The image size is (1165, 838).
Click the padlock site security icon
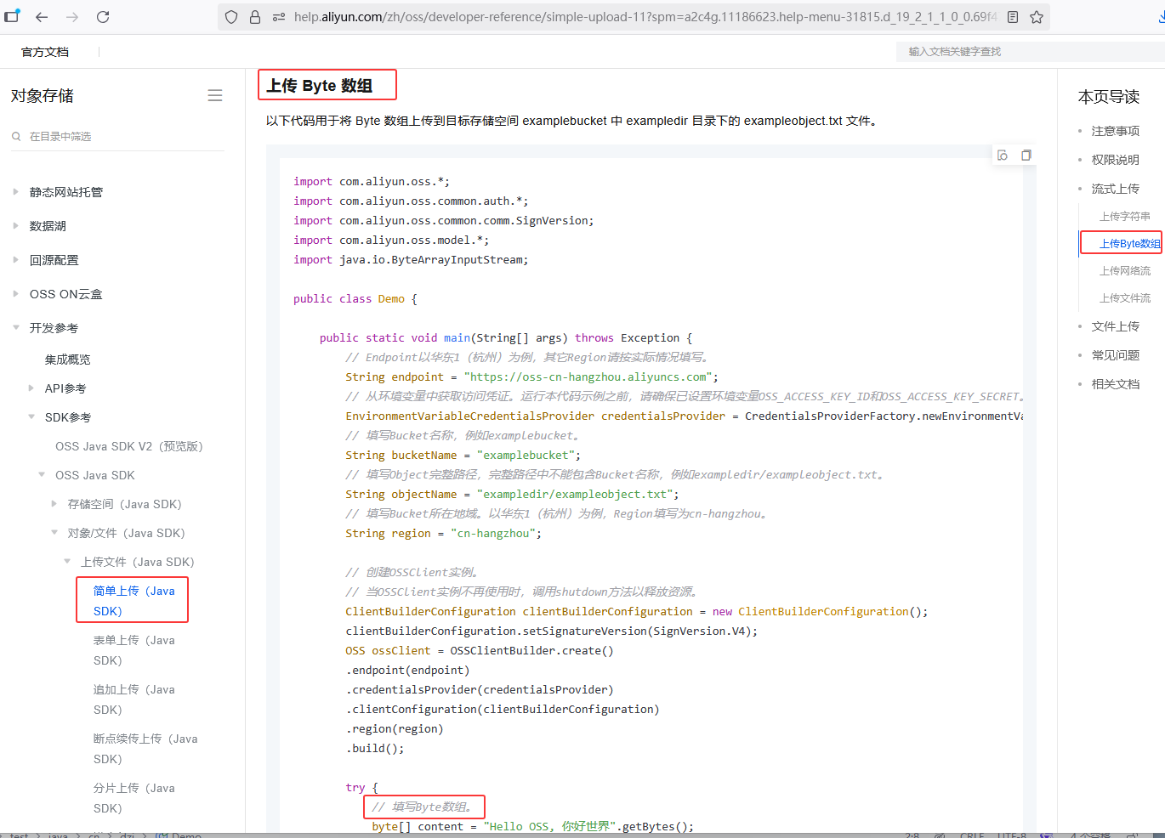(x=255, y=17)
